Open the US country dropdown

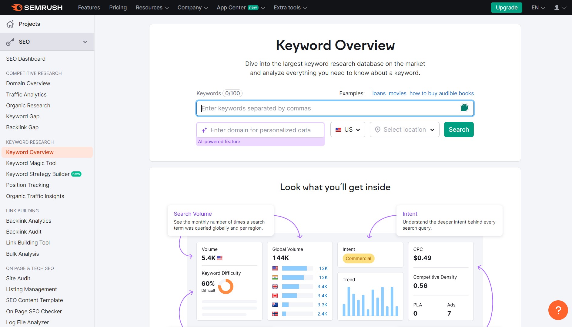point(348,130)
